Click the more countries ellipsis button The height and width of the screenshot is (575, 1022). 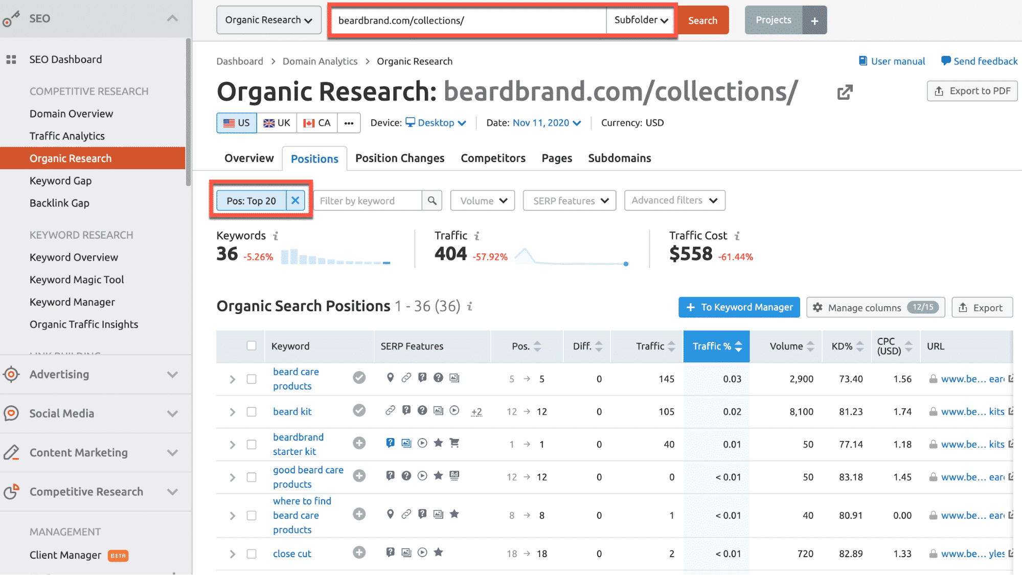point(349,123)
